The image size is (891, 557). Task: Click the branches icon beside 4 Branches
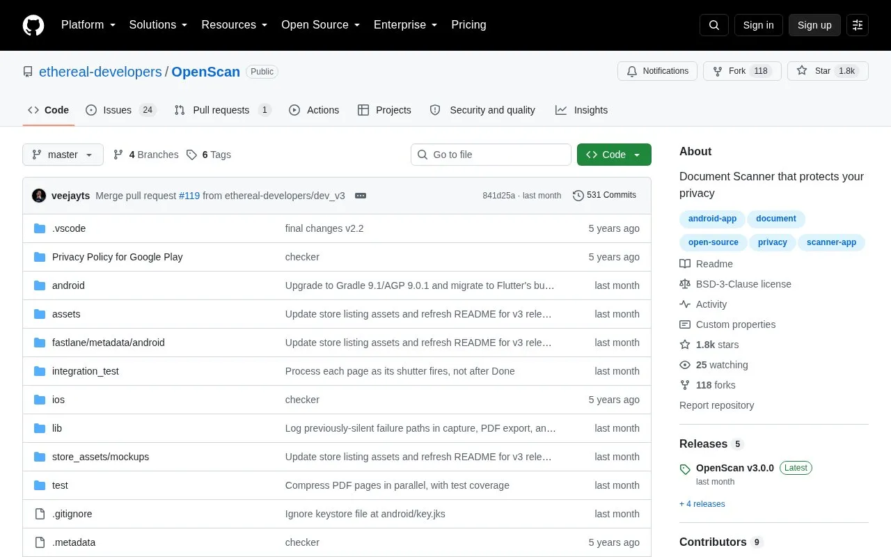118,155
